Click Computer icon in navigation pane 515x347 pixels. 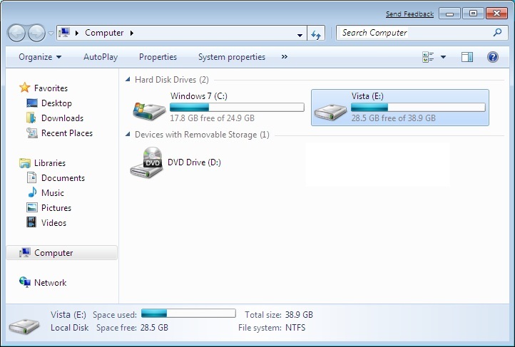tap(25, 252)
